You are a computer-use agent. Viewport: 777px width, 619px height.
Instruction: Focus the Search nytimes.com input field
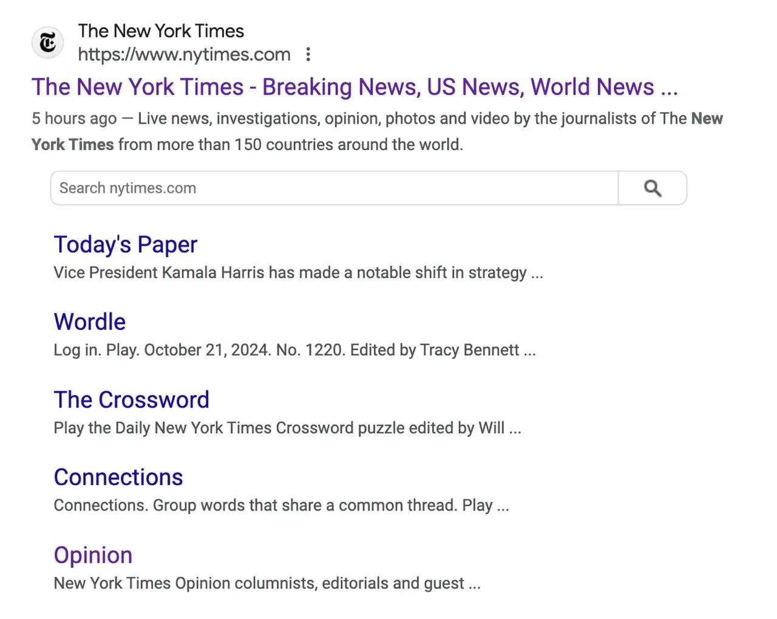(334, 188)
